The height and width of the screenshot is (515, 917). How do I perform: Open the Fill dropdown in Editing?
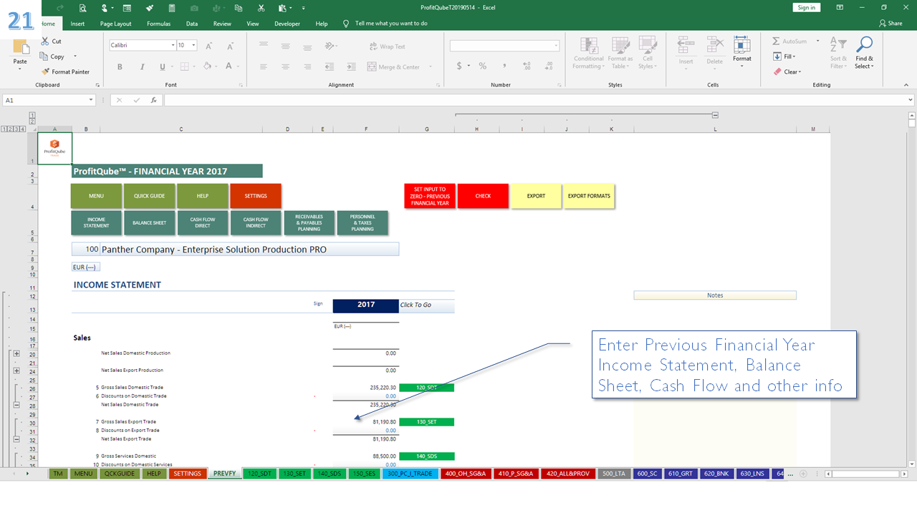(785, 57)
